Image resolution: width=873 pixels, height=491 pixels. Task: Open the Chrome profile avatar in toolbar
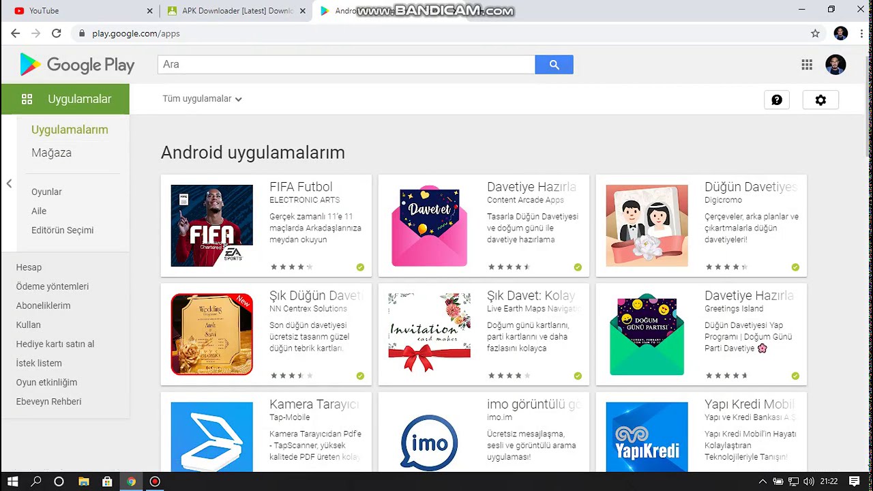coord(841,33)
